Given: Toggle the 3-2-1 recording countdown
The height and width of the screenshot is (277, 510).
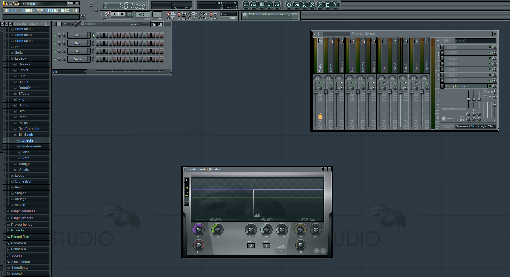Looking at the screenshot, I should (x=179, y=14).
